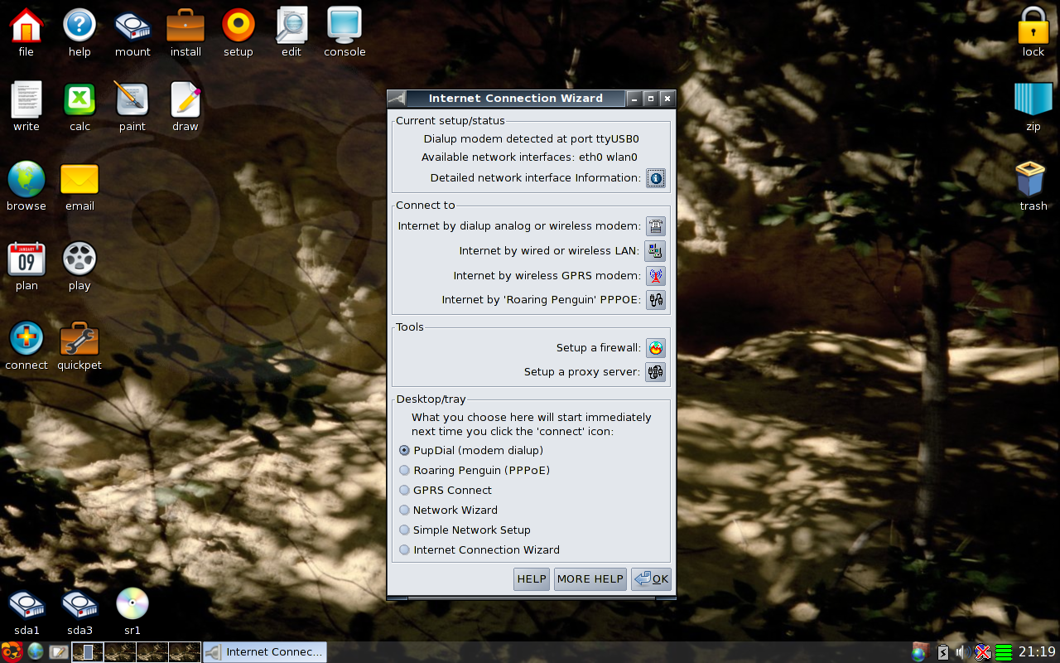Click the disconnected network tray icon
The height and width of the screenshot is (663, 1060).
pos(983,652)
